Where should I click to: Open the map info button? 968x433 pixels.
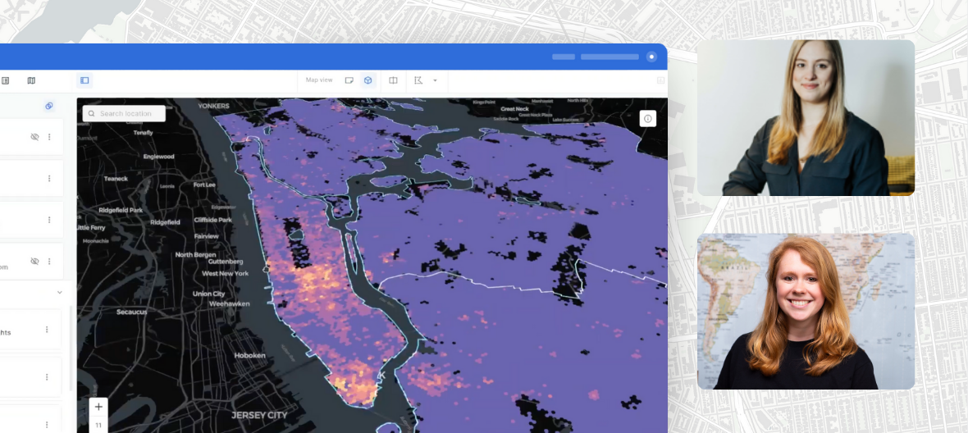[x=647, y=119]
